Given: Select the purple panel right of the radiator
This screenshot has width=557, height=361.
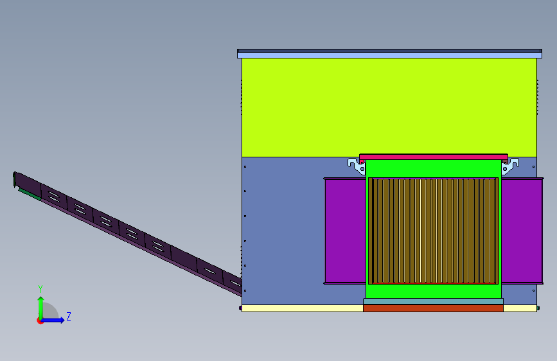Looking at the screenshot, I should coord(522,231).
